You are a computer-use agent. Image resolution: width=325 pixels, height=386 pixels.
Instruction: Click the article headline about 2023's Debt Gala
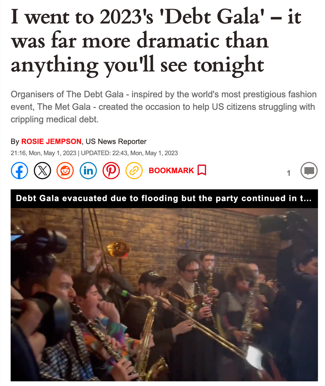pos(156,41)
